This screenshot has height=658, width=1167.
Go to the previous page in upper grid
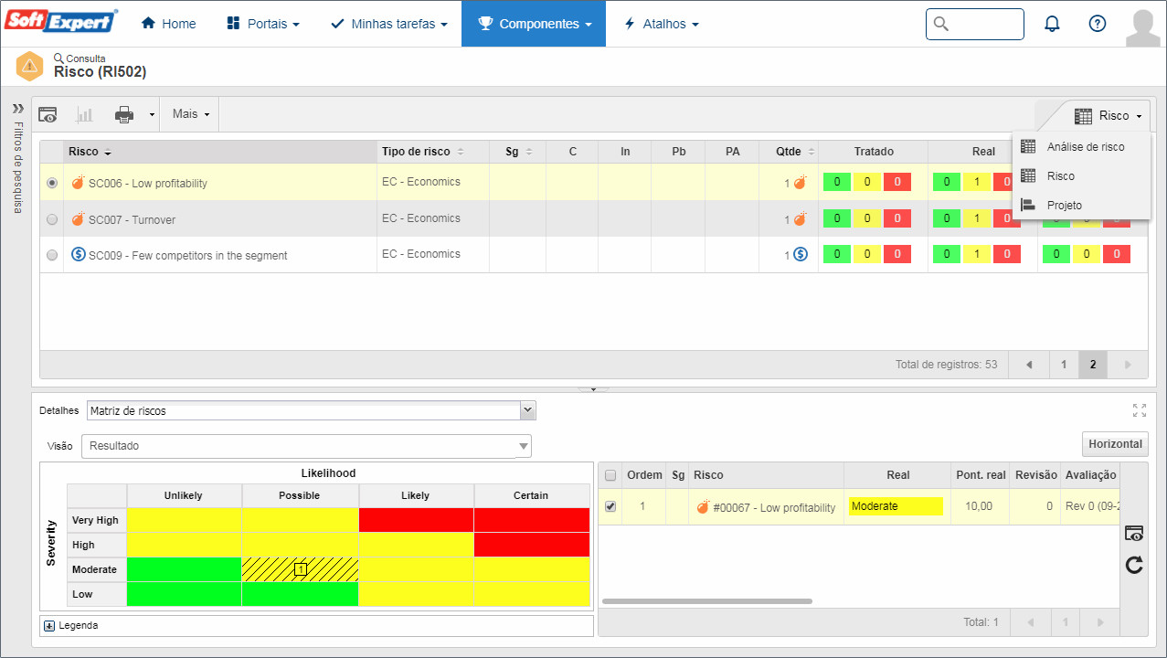coord(1030,365)
